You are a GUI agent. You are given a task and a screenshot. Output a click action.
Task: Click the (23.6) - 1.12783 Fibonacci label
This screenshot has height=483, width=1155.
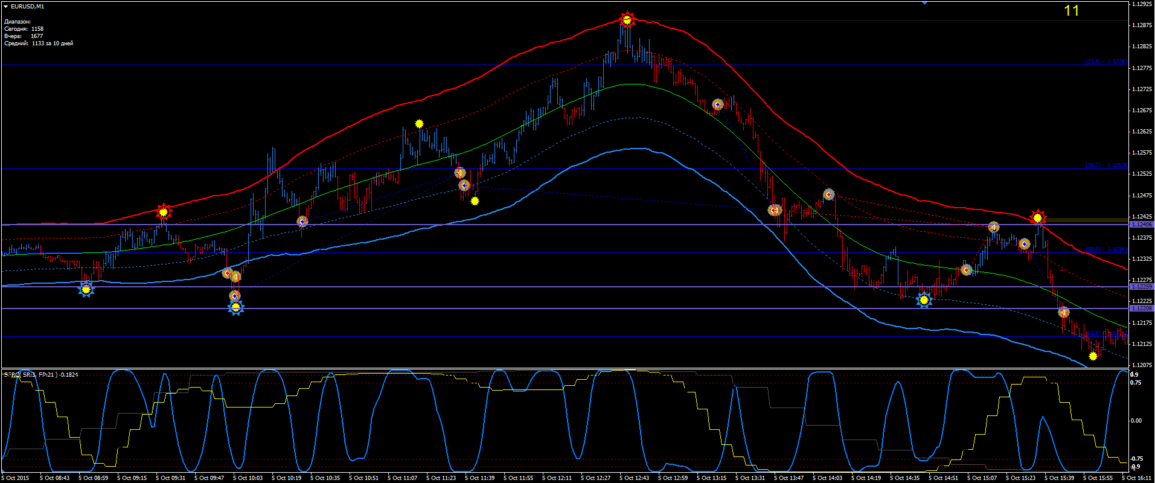[1106, 62]
